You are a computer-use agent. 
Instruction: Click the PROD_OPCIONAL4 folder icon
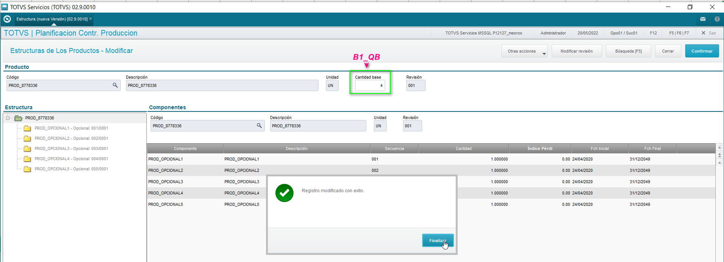[27, 159]
